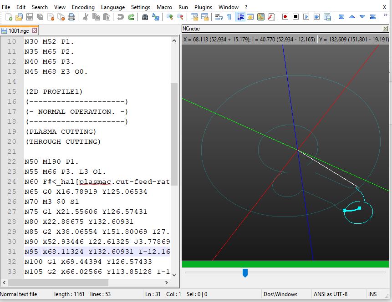
Task: Click the Print toolbar icon
Action: [71, 17]
